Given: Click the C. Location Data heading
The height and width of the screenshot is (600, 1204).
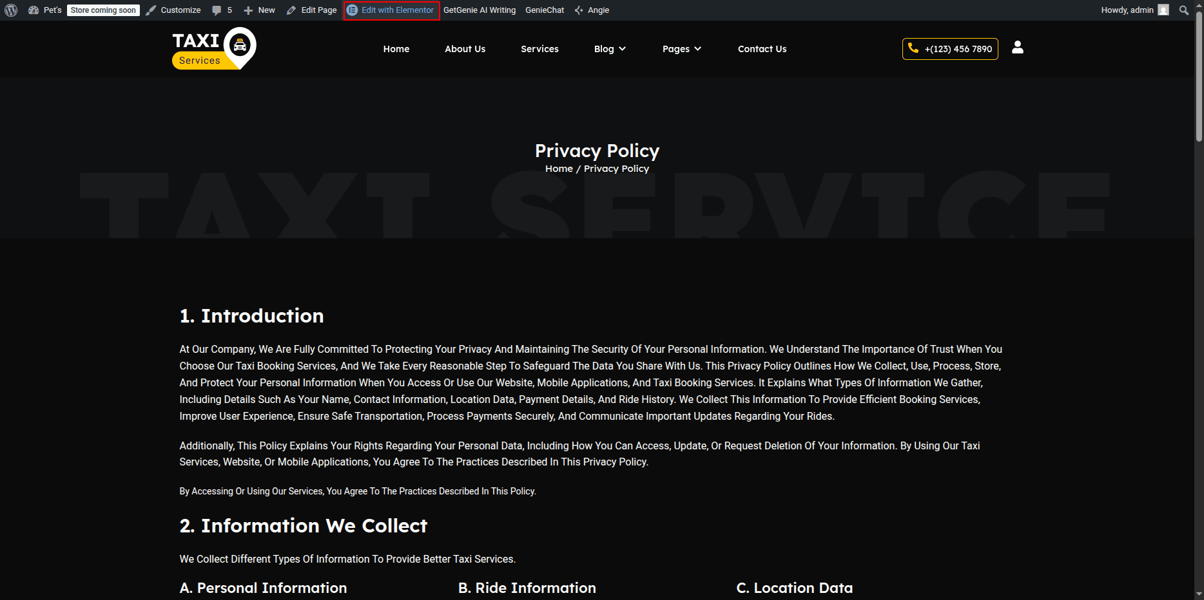Looking at the screenshot, I should click(794, 588).
